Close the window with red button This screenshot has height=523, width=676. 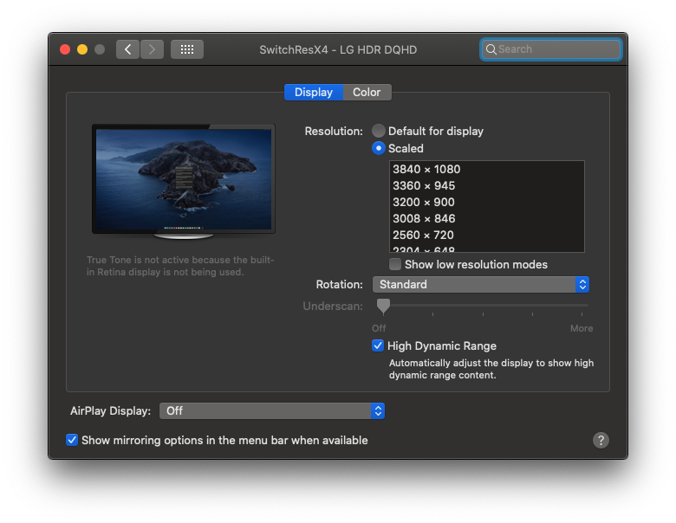(x=65, y=49)
